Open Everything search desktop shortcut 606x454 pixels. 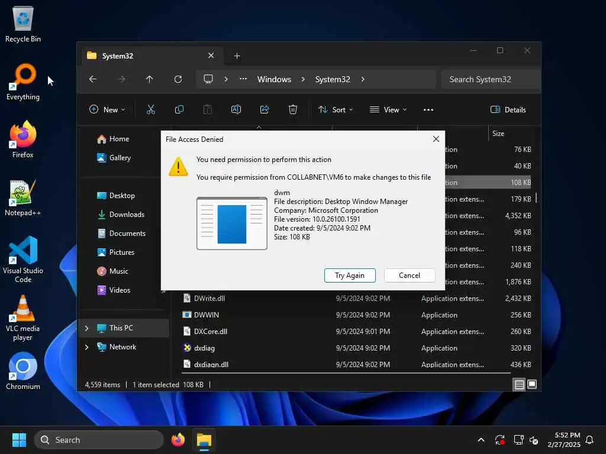(x=23, y=82)
